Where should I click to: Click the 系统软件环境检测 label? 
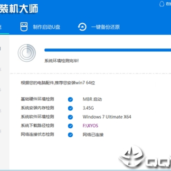coord(38,117)
